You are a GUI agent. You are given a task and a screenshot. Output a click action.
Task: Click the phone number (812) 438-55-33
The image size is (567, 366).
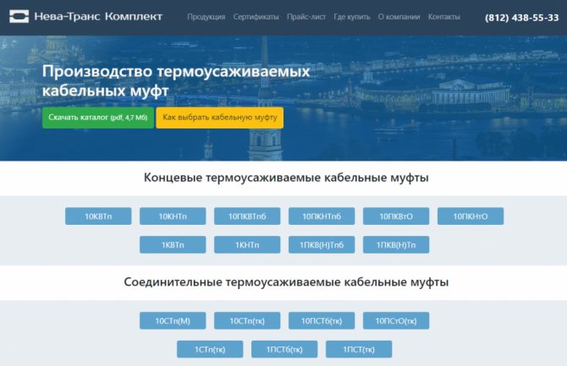pyautogui.click(x=521, y=17)
